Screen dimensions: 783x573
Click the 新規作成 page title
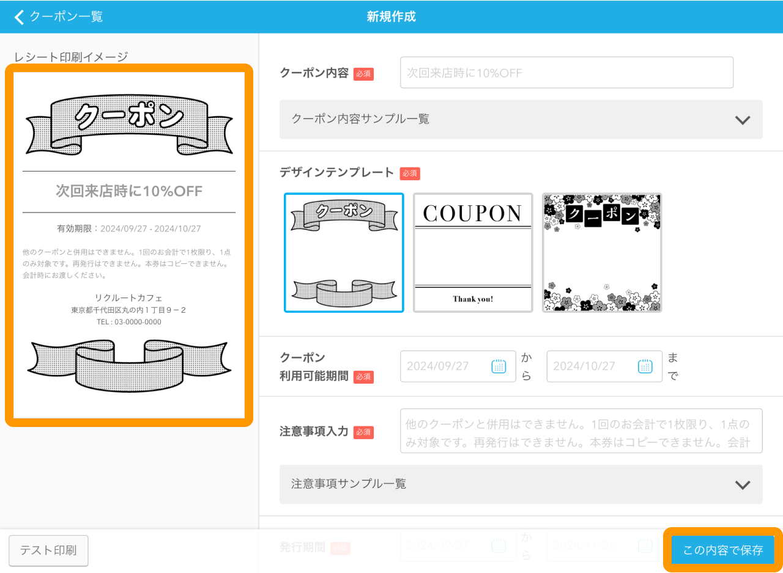391,16
